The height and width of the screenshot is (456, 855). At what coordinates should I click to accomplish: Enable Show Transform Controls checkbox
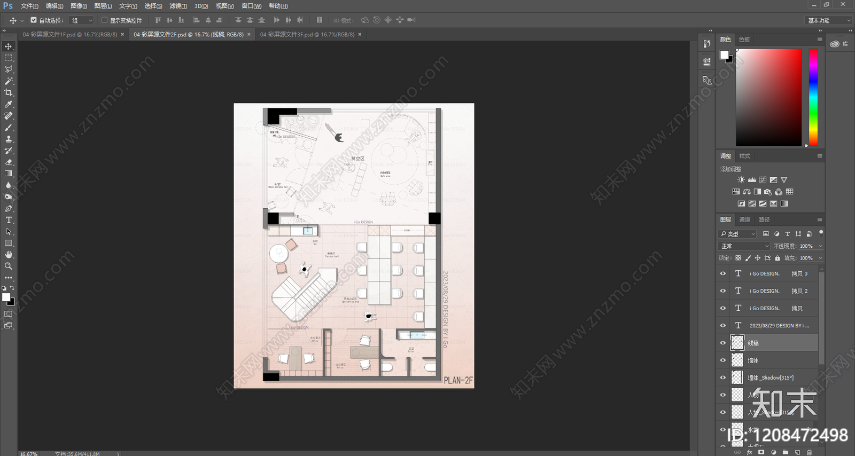point(104,20)
